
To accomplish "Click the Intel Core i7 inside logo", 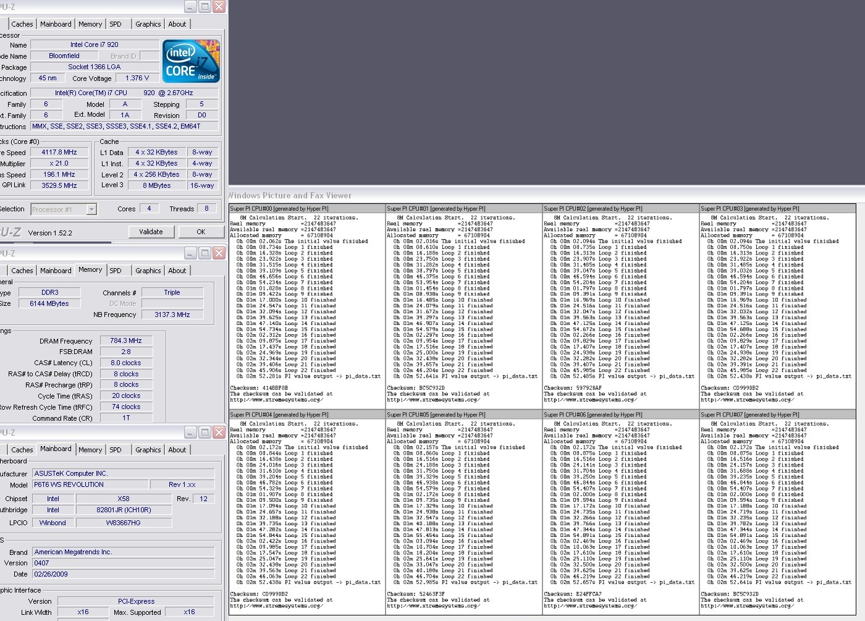I will click(x=191, y=61).
